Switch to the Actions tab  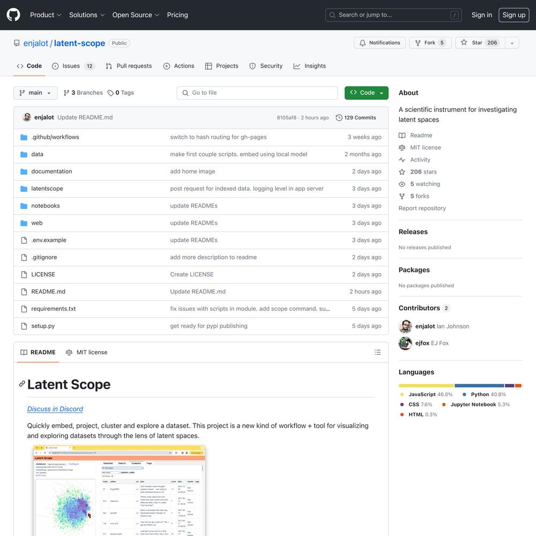[179, 66]
